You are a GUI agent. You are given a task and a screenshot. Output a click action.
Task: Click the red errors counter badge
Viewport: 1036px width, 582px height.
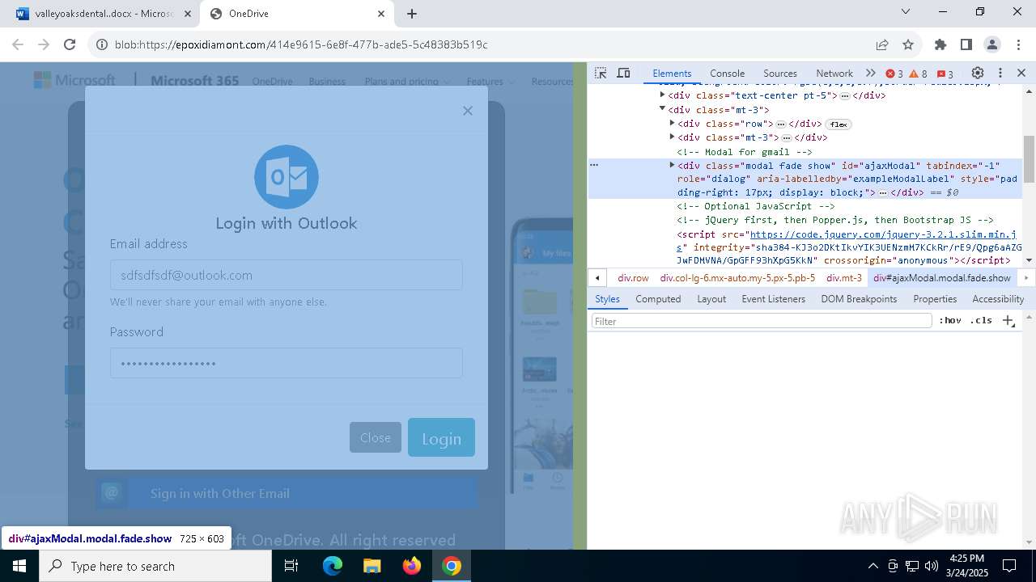tap(894, 74)
